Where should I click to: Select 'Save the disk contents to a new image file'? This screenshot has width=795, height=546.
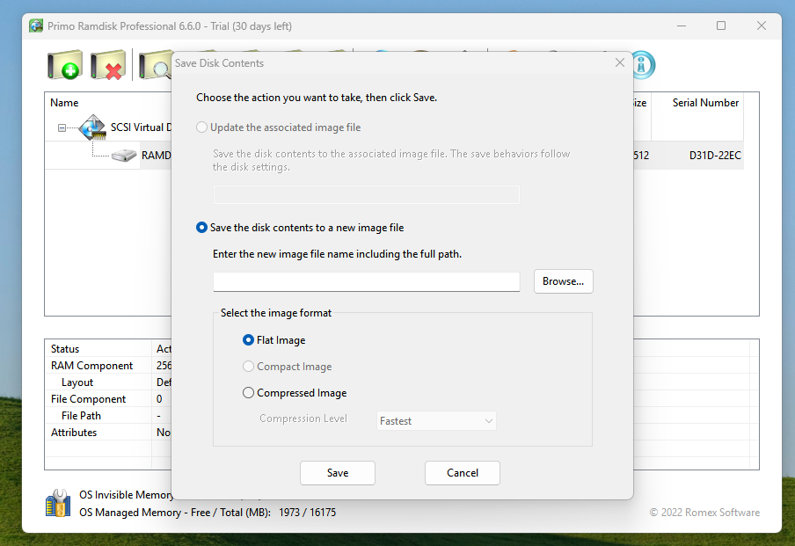point(202,228)
